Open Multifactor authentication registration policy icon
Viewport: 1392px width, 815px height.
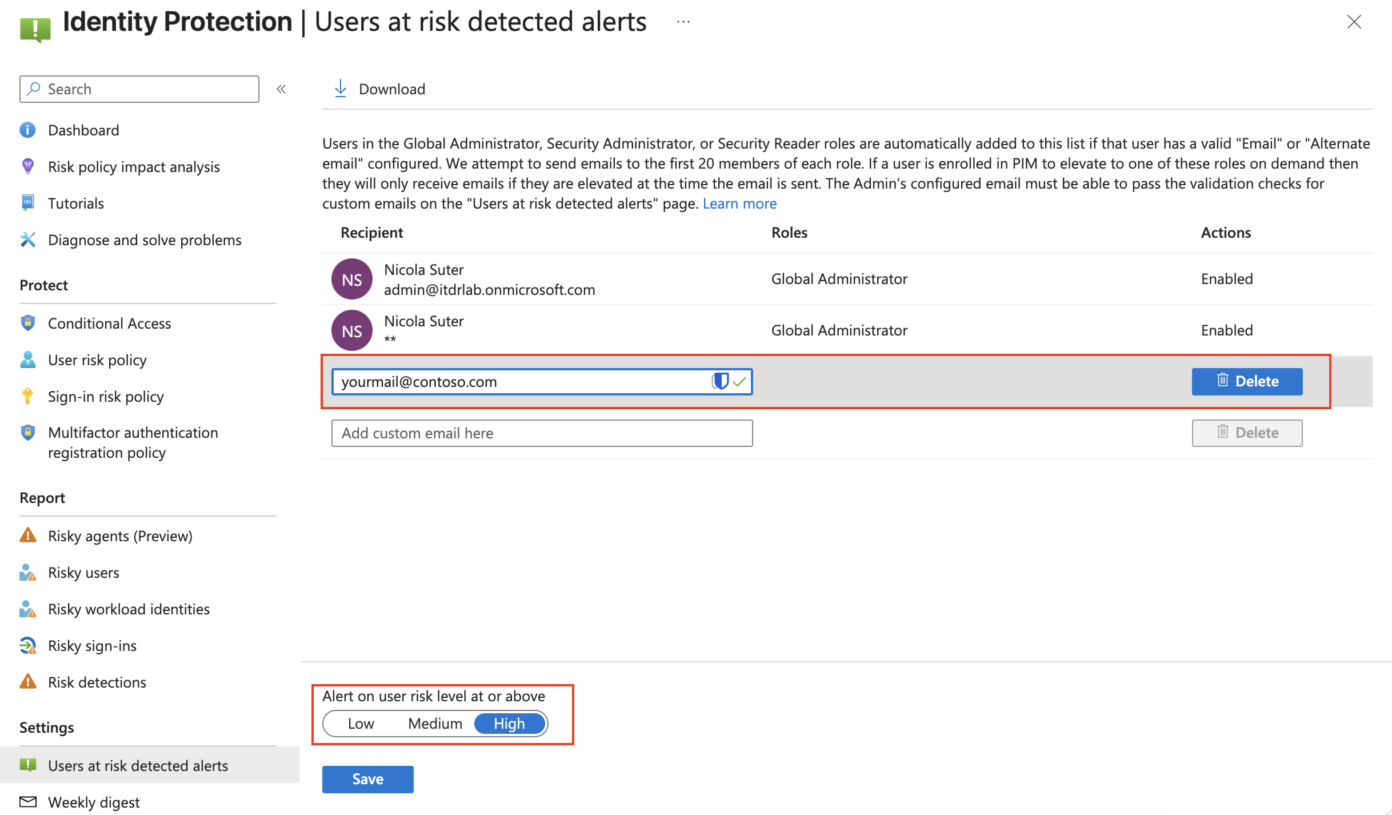[27, 433]
